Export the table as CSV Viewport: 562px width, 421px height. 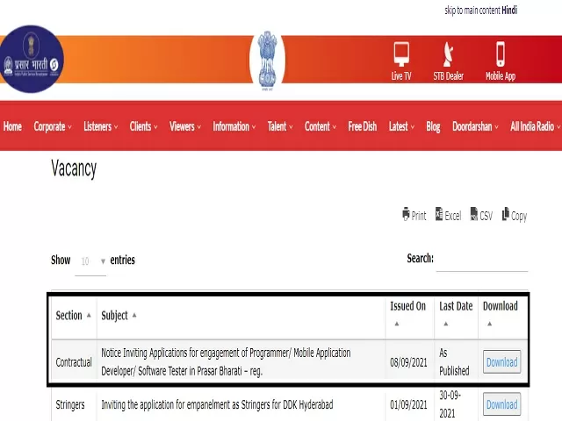tap(481, 215)
